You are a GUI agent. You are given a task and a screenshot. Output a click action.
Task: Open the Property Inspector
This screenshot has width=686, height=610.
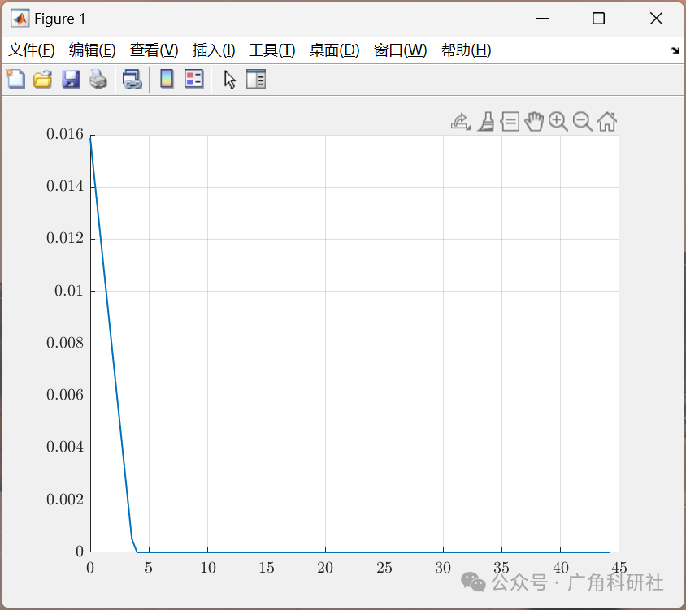coord(256,79)
